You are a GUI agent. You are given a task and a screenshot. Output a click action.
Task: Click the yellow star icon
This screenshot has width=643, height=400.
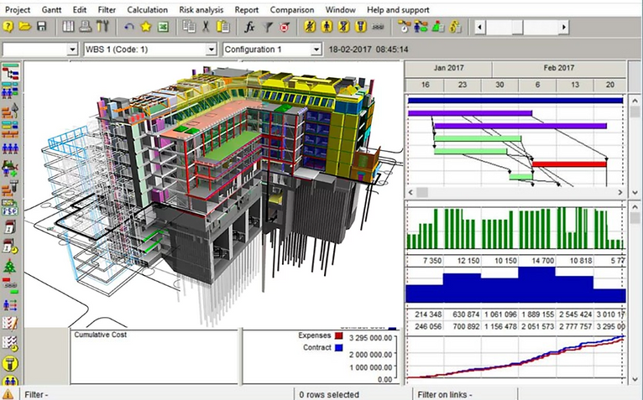146,28
